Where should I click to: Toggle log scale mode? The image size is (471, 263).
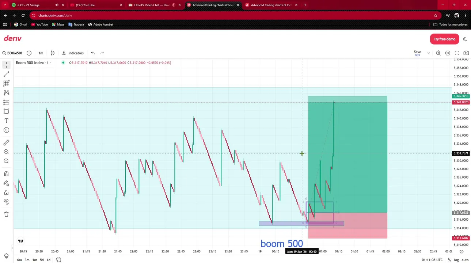coord(456,260)
